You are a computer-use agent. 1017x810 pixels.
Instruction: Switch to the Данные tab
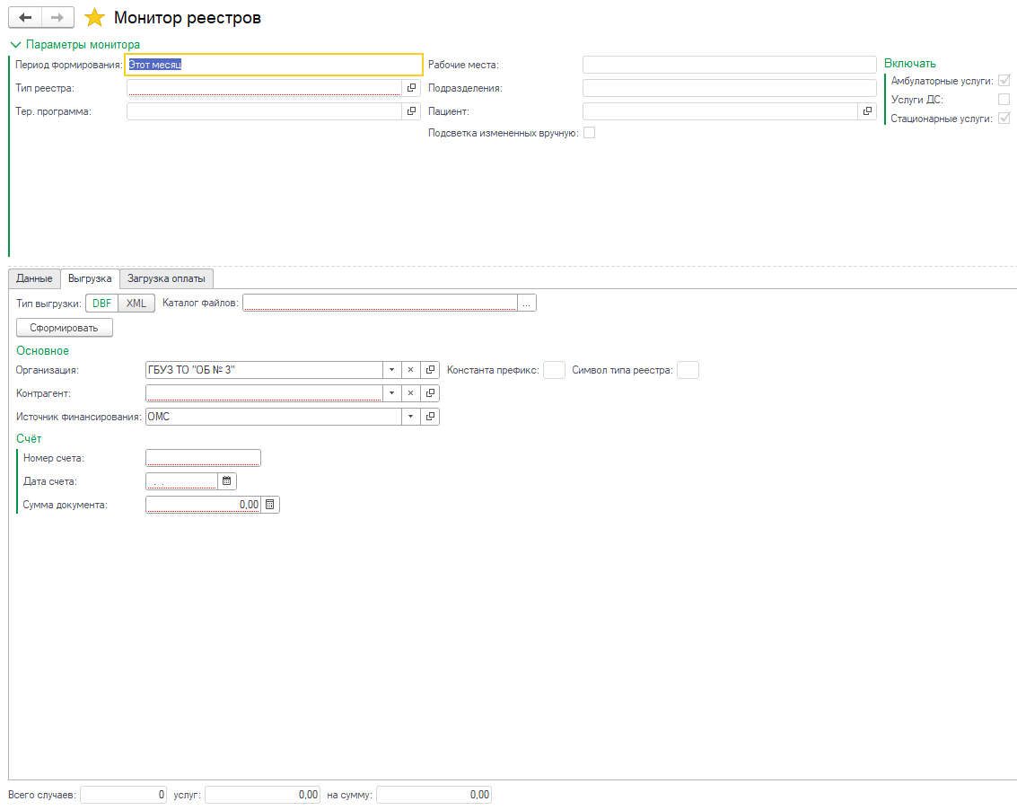[x=34, y=278]
